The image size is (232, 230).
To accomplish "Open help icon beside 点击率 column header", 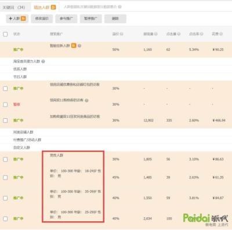I will point(201,34).
